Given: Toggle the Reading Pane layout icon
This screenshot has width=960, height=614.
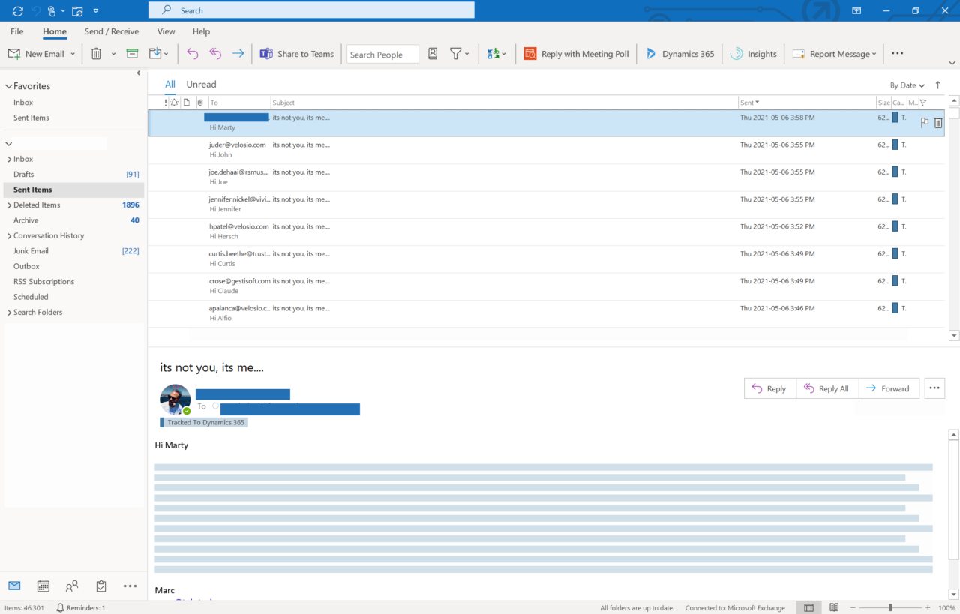Looking at the screenshot, I should click(808, 607).
